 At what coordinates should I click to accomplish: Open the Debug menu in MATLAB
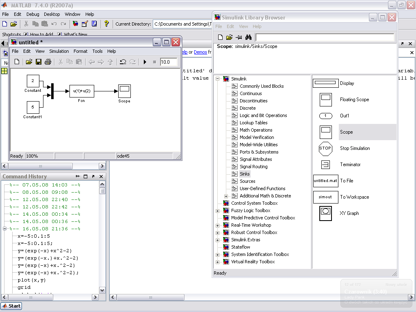tap(32, 14)
